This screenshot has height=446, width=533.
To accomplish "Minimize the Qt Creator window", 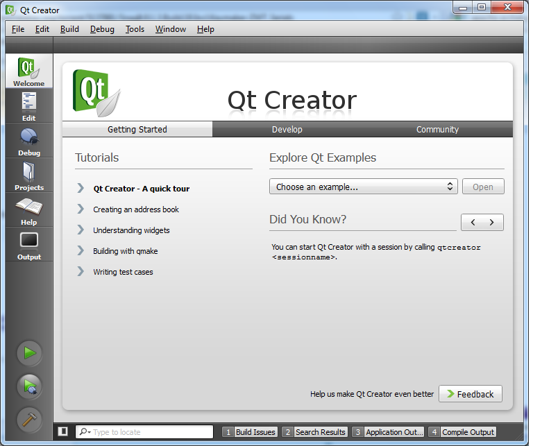I will point(463,7).
